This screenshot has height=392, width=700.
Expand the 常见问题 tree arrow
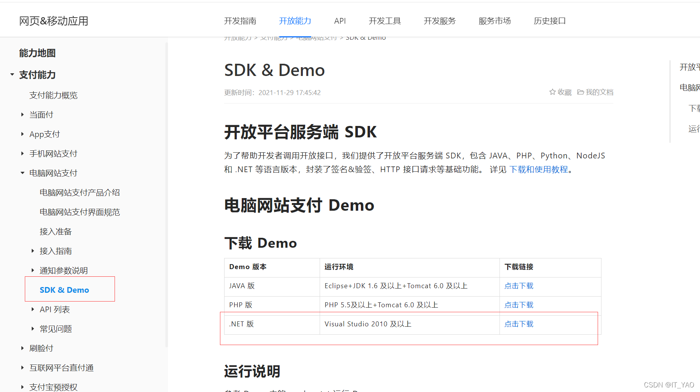[x=33, y=329]
